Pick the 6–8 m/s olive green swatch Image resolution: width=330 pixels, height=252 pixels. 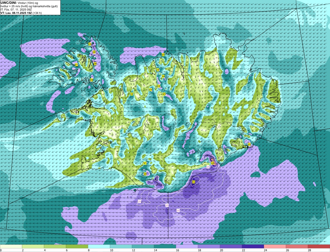(x=77, y=247)
